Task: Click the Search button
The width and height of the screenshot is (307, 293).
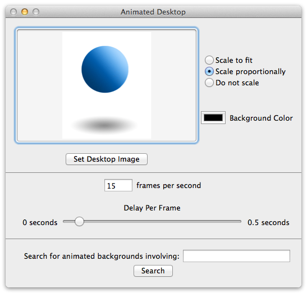Action: click(x=153, y=271)
